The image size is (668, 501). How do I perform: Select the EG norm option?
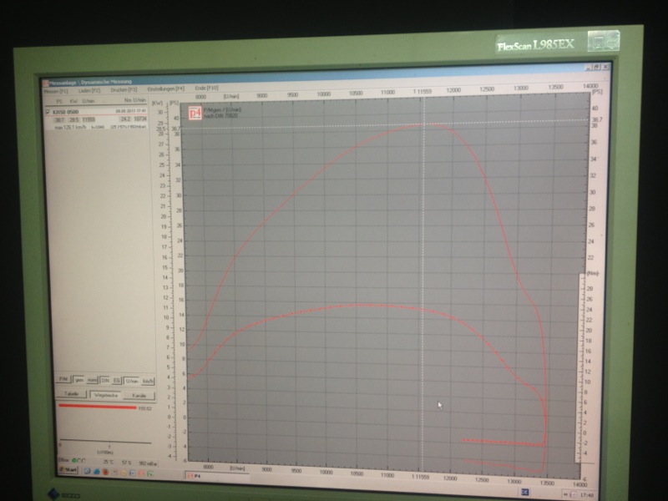coord(116,381)
